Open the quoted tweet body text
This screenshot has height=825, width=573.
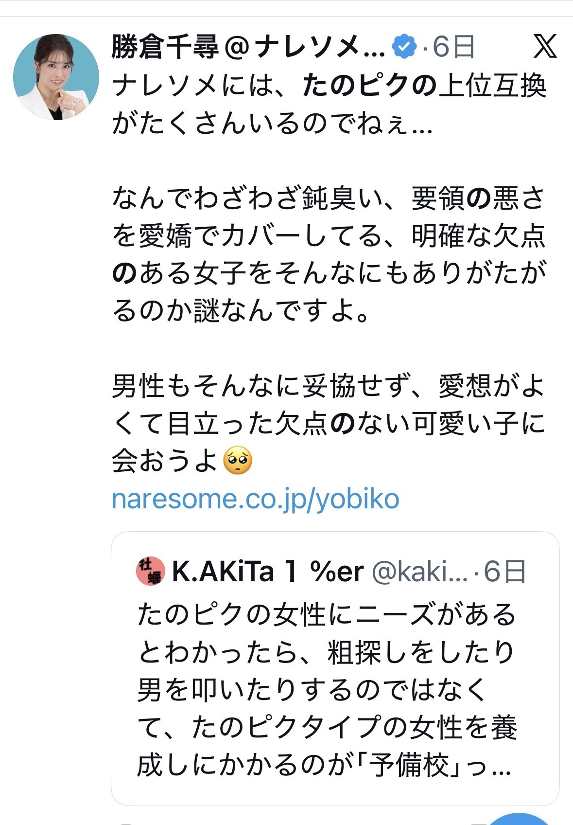click(327, 690)
